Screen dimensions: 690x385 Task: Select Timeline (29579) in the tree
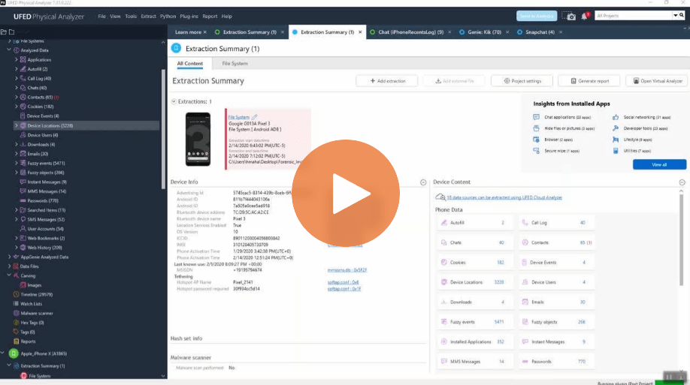[x=36, y=294]
